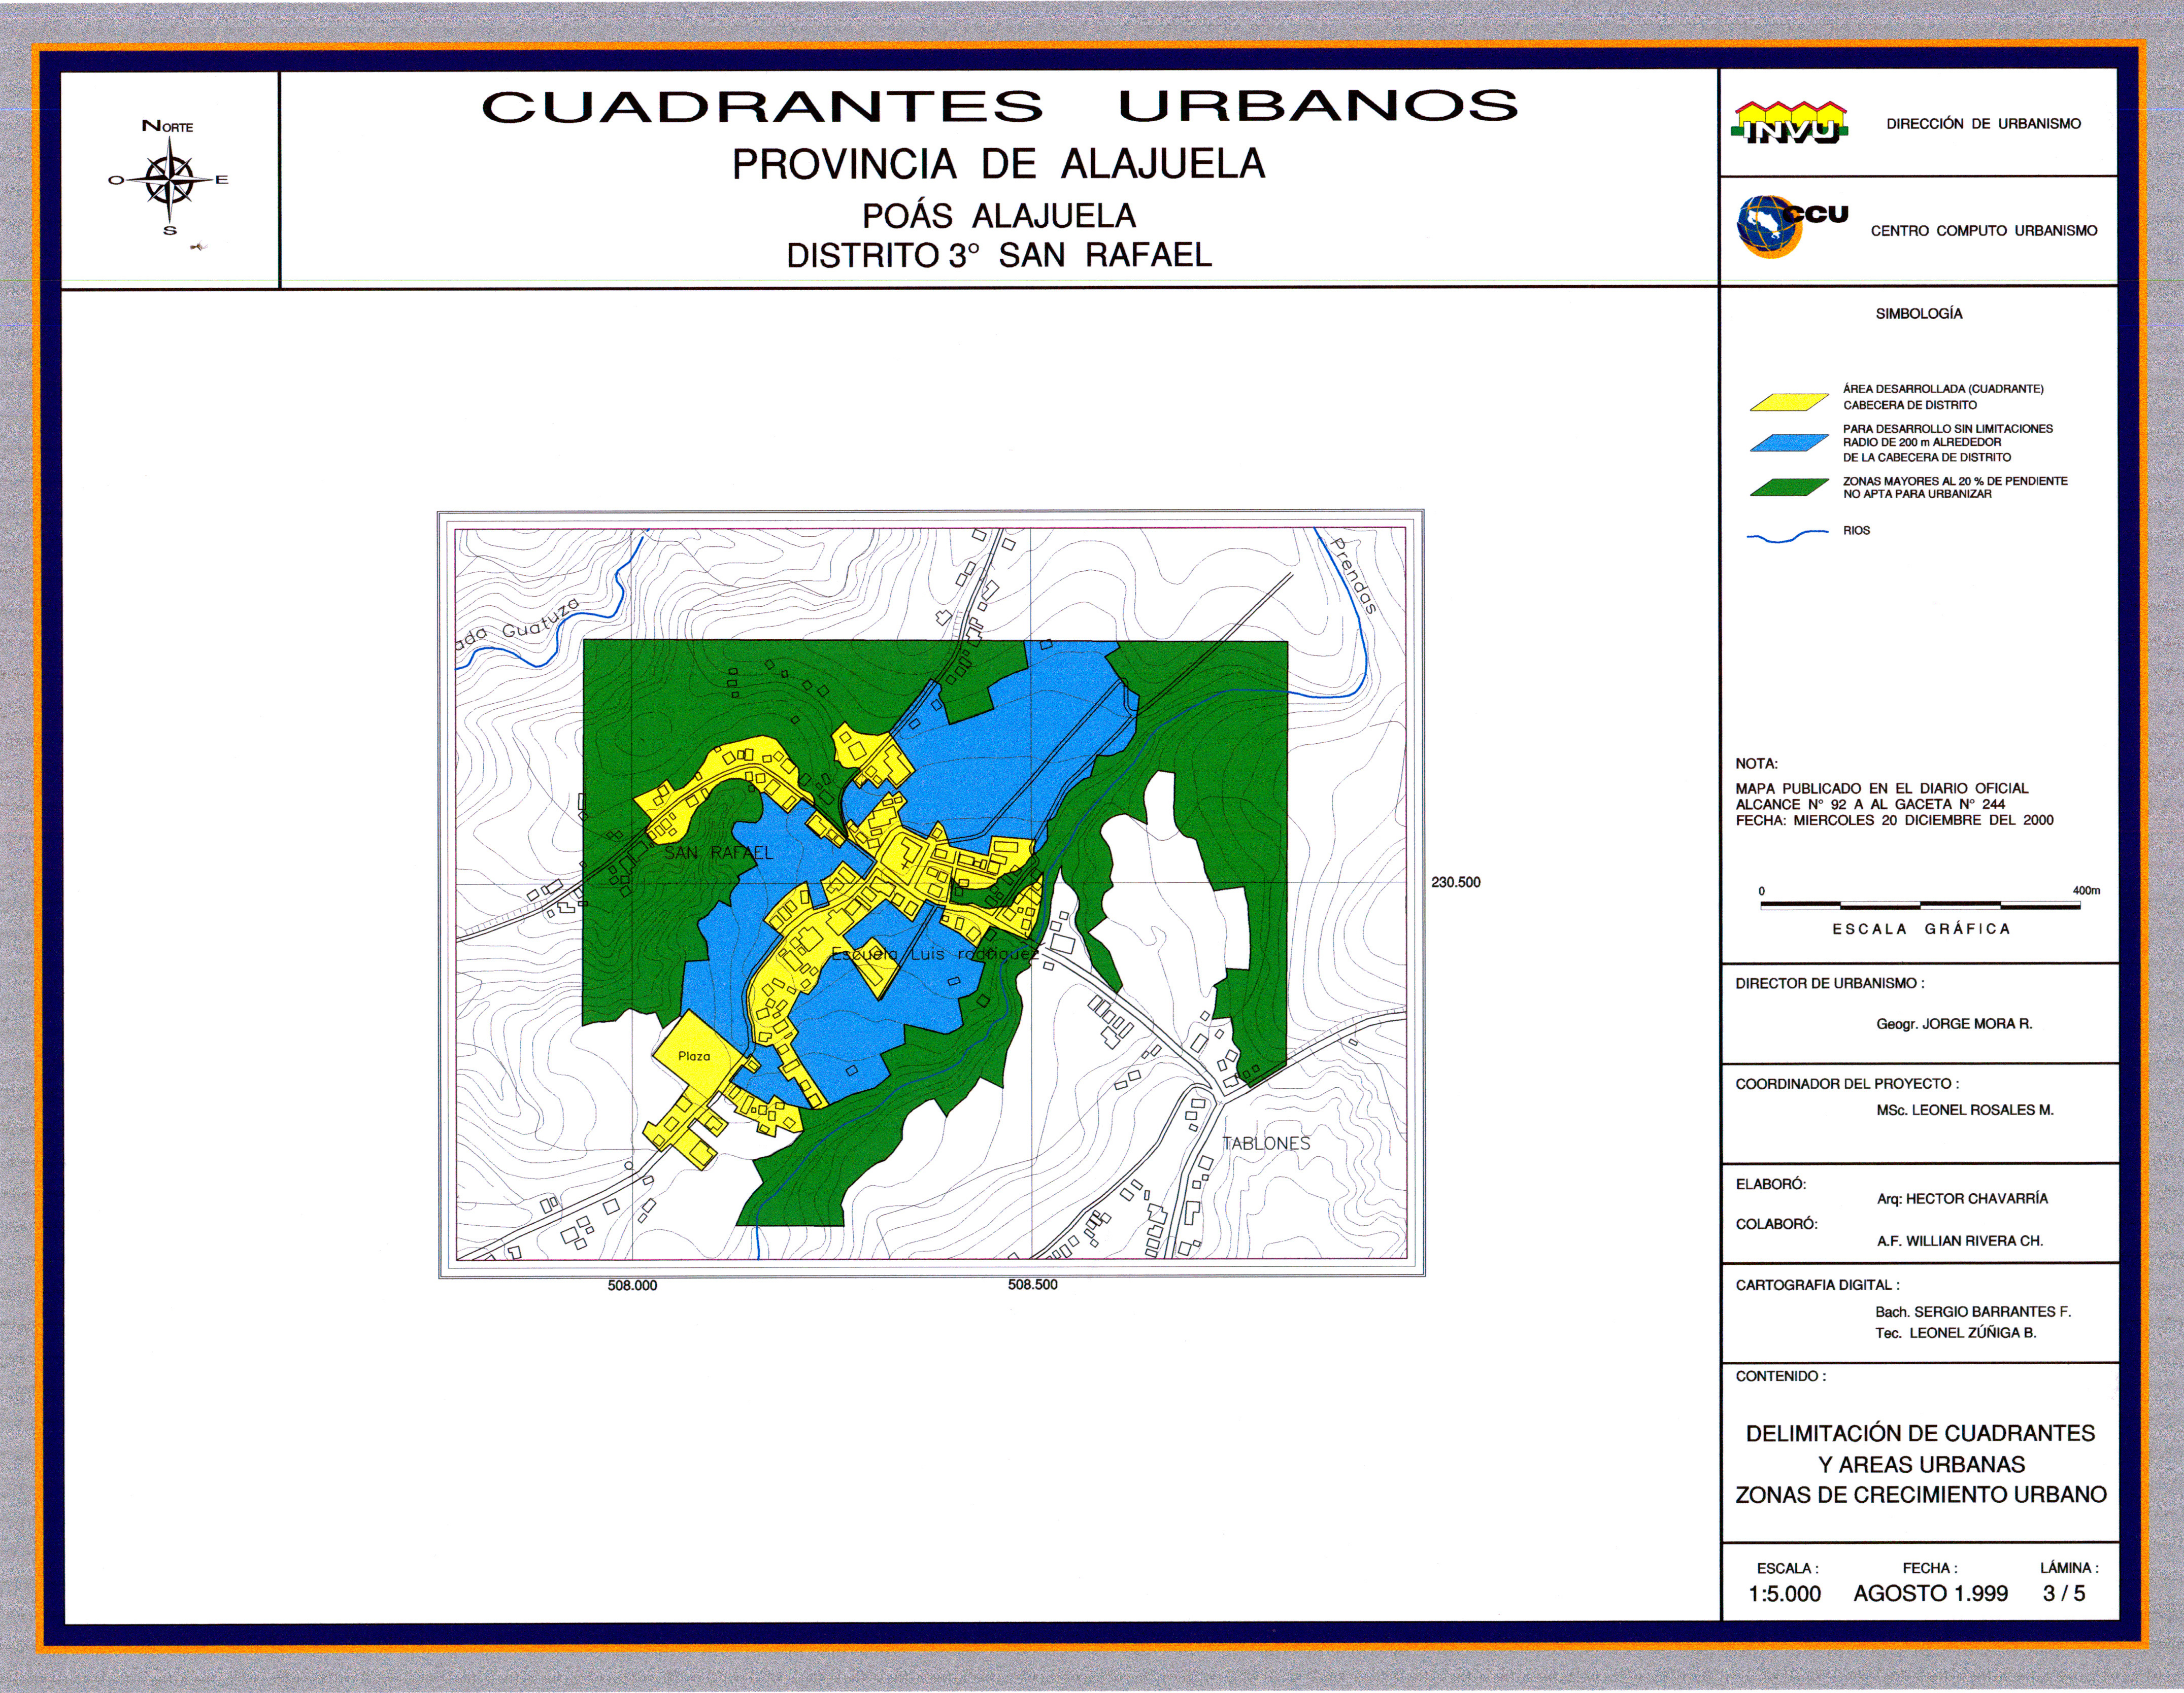Click 'FECHA: MIERCOLES 20 DICIEMBRE DEL 2000'
This screenshot has height=1693, width=2184.
coord(1894,820)
